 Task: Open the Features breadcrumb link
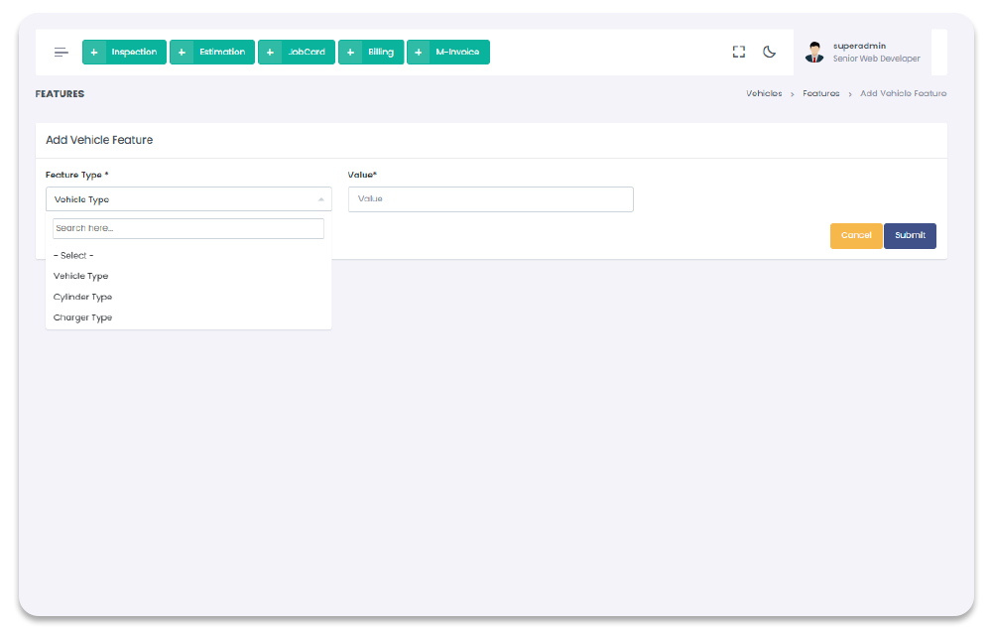coord(821,93)
